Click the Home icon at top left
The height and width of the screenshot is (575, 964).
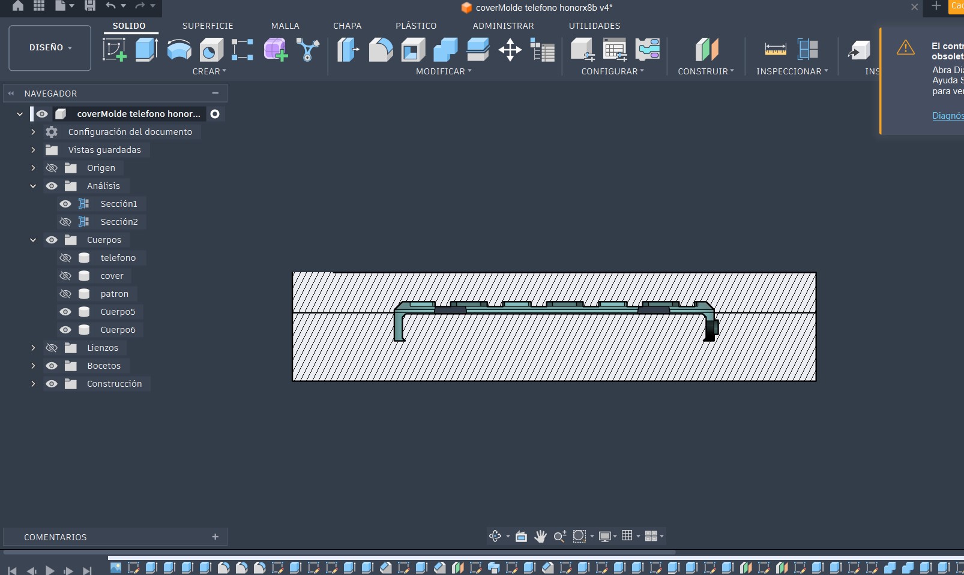coord(18,6)
